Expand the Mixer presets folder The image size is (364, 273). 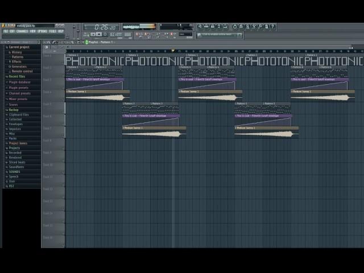point(18,99)
